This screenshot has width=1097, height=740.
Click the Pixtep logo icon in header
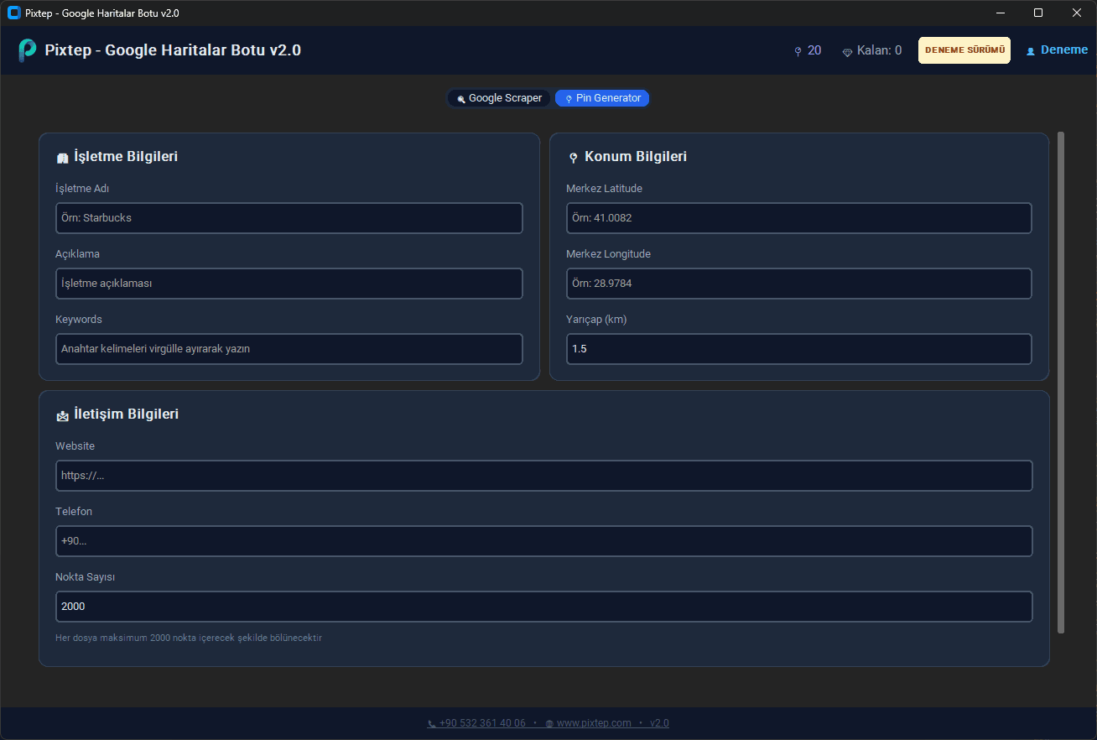[x=27, y=50]
